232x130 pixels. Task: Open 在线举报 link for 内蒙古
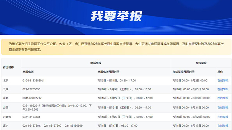pyautogui.click(x=223, y=117)
